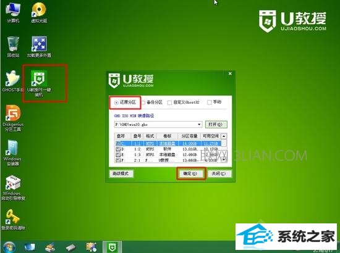Viewport: 340px width, 253px height.
Task: Open the taskbar icon next to the U教授 button
Action: pos(91,247)
